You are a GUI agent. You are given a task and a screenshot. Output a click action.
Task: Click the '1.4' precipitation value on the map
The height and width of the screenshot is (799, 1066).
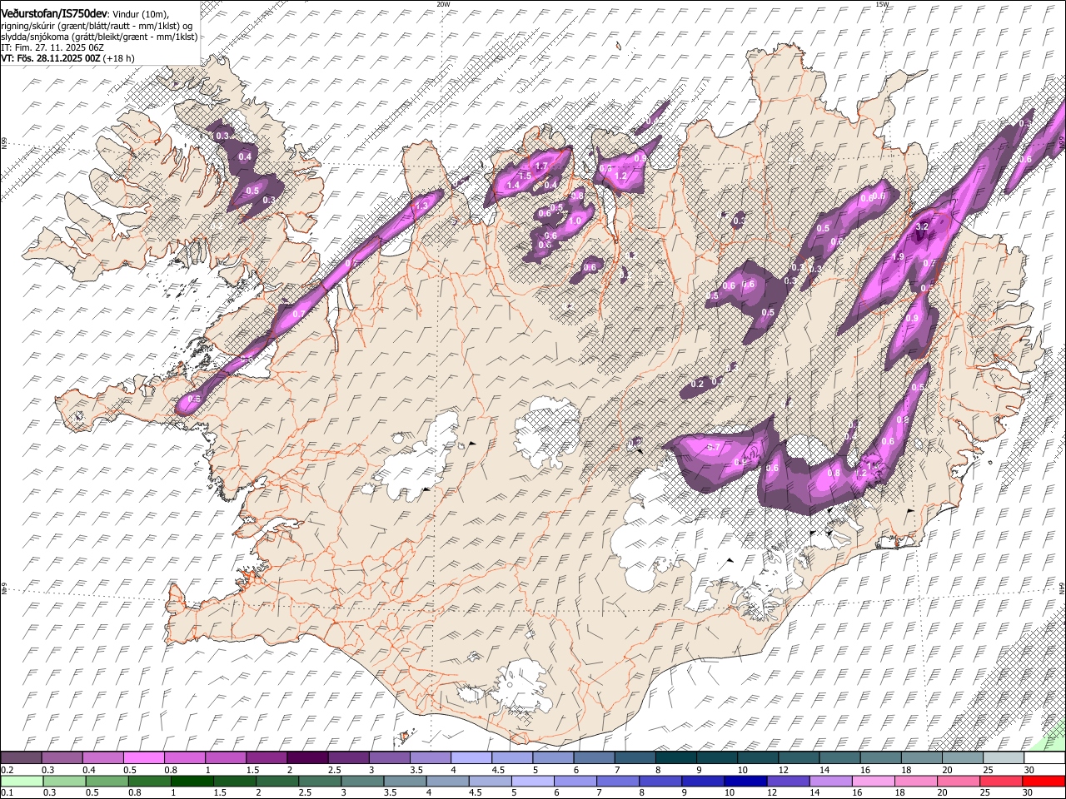pos(513,185)
